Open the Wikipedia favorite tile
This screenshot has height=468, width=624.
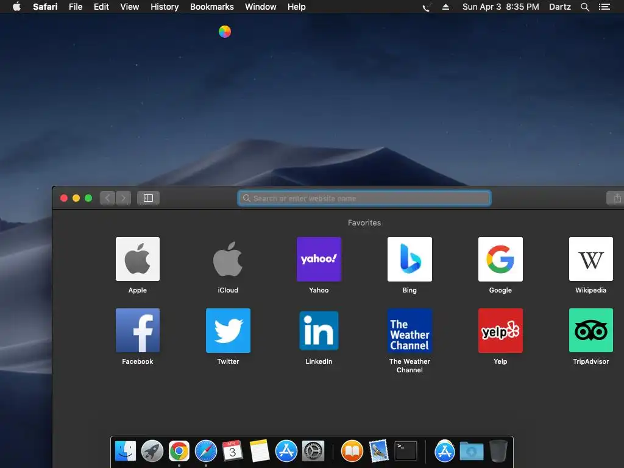(591, 259)
